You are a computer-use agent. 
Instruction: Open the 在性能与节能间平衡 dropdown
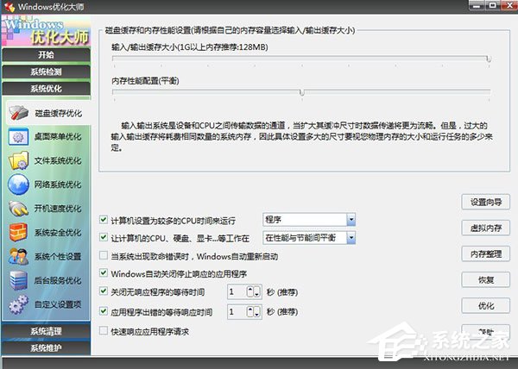[351, 237]
